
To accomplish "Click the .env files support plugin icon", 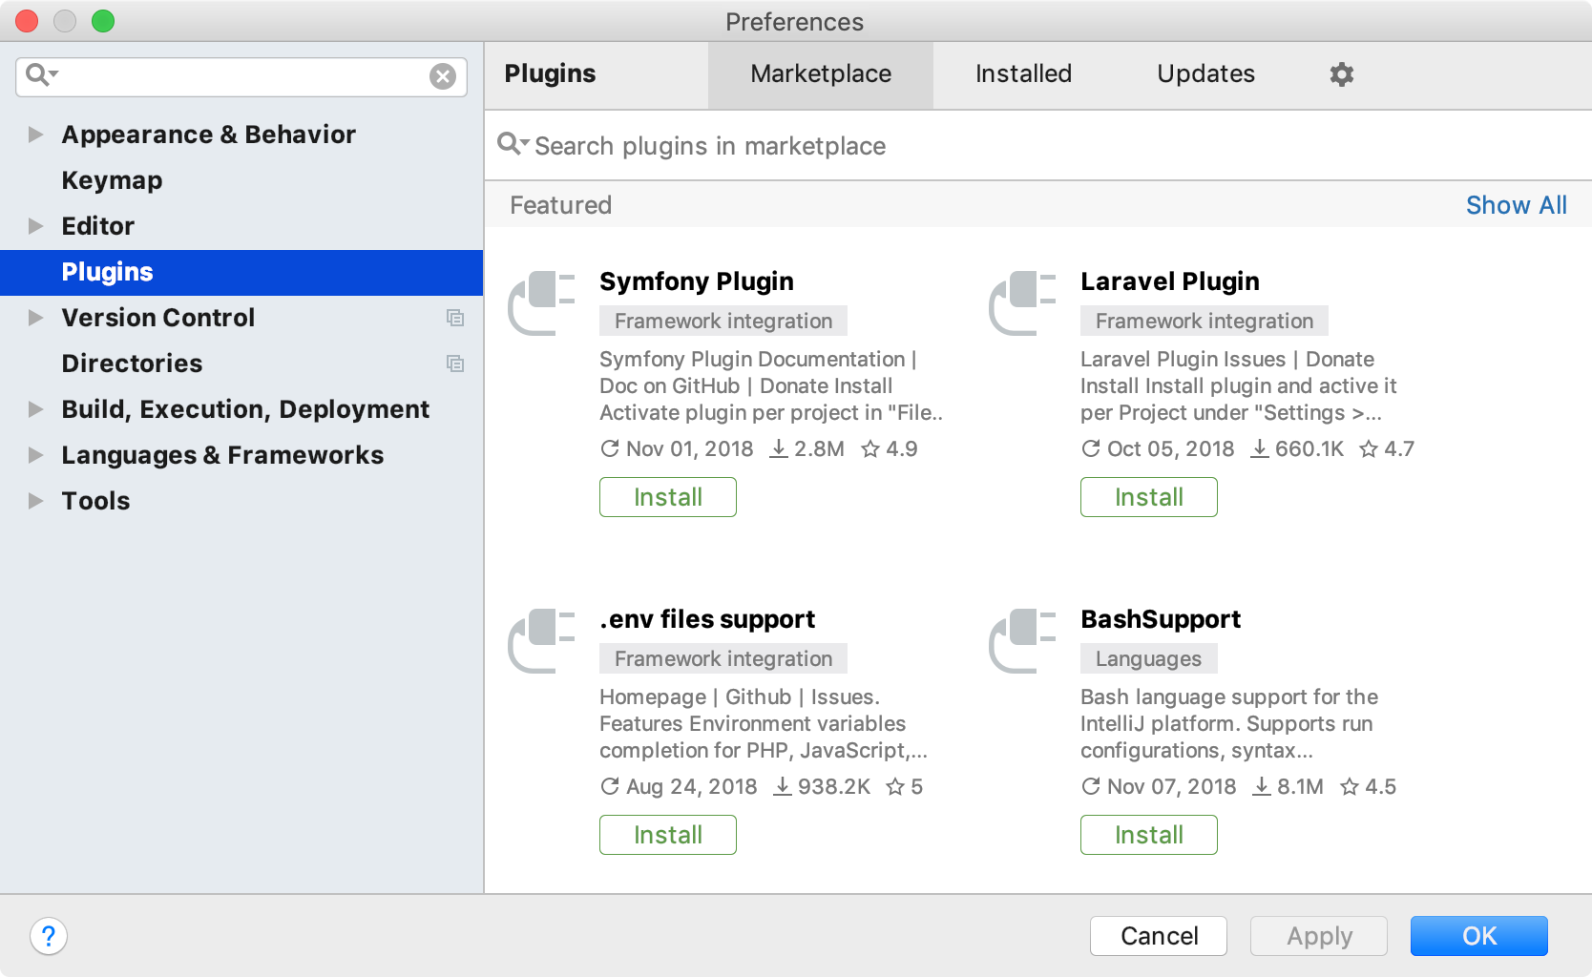I will (541, 641).
